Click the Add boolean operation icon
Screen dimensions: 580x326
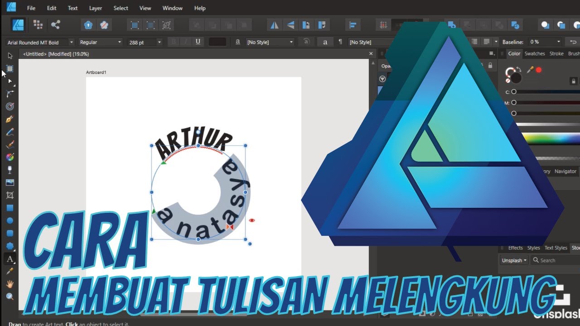[x=452, y=25]
